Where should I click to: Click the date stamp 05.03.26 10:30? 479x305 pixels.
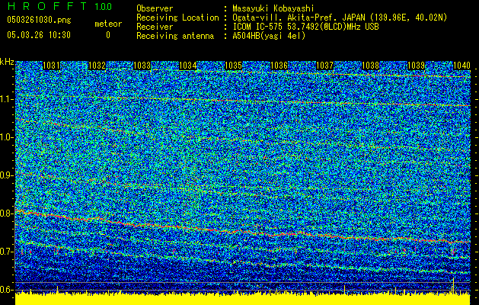pyautogui.click(x=39, y=35)
